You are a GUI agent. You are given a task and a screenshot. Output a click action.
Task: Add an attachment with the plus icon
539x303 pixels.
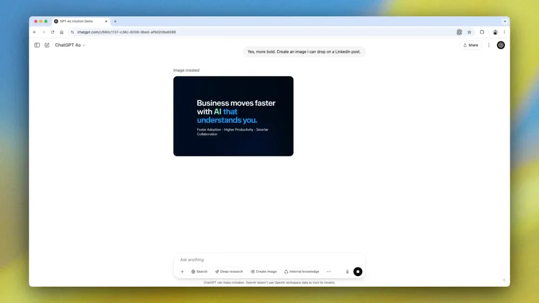[182, 272]
